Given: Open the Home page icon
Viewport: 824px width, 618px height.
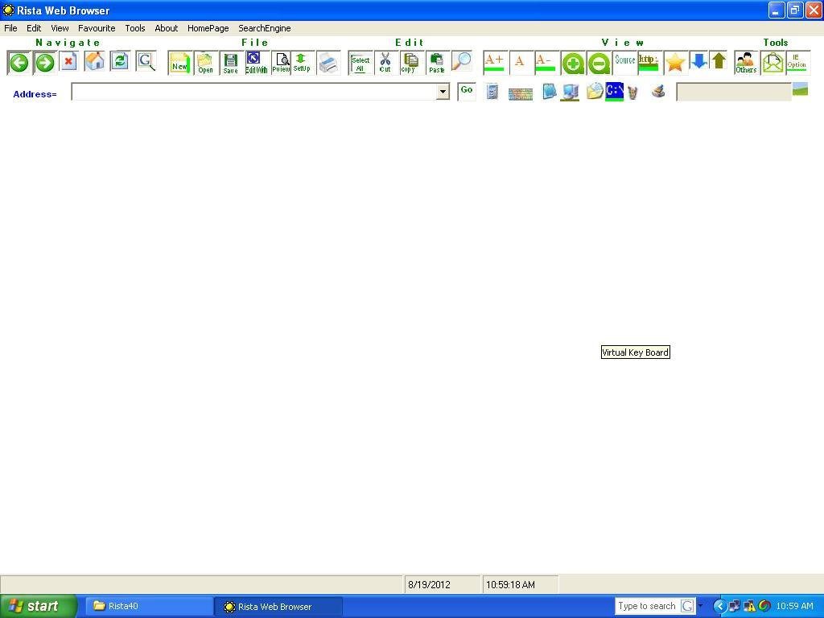Looking at the screenshot, I should tap(94, 62).
